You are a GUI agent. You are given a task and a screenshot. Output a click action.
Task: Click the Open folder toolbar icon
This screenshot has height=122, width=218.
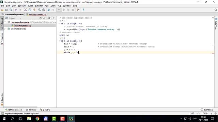(2, 10)
